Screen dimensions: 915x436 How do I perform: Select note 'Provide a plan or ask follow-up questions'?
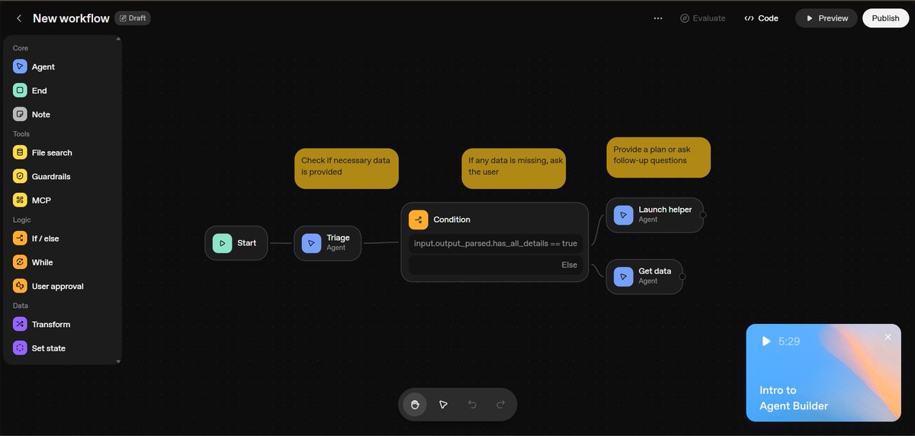pos(659,157)
